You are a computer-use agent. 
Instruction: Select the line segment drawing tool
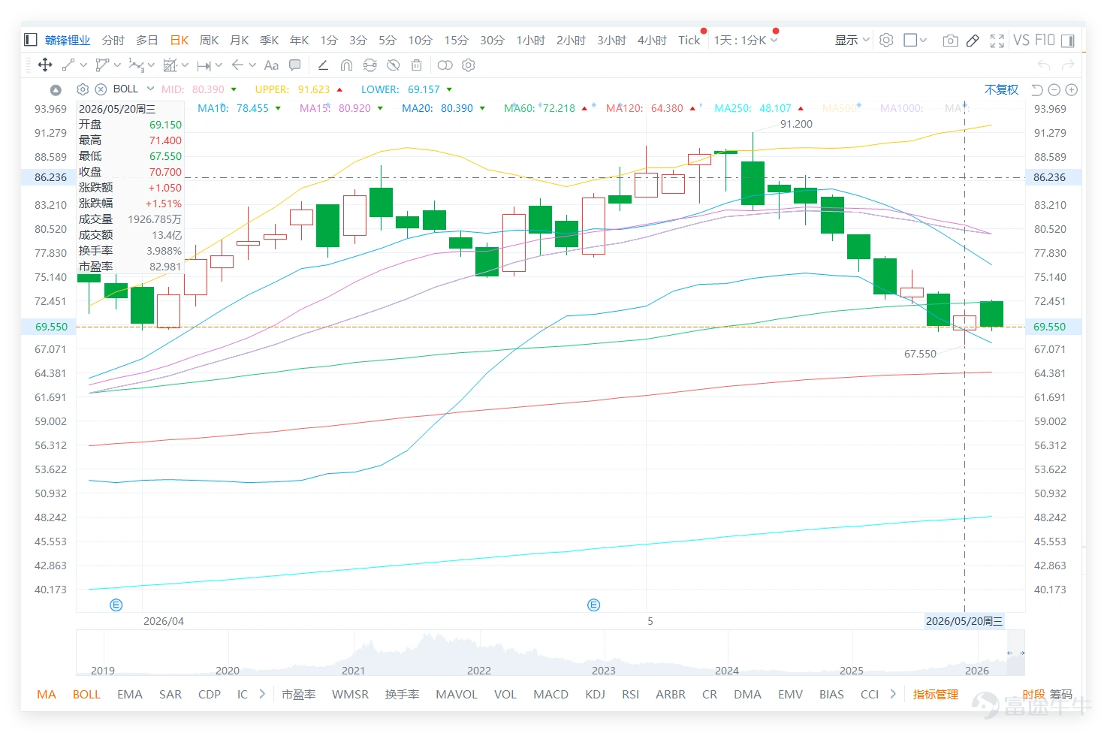[68, 65]
